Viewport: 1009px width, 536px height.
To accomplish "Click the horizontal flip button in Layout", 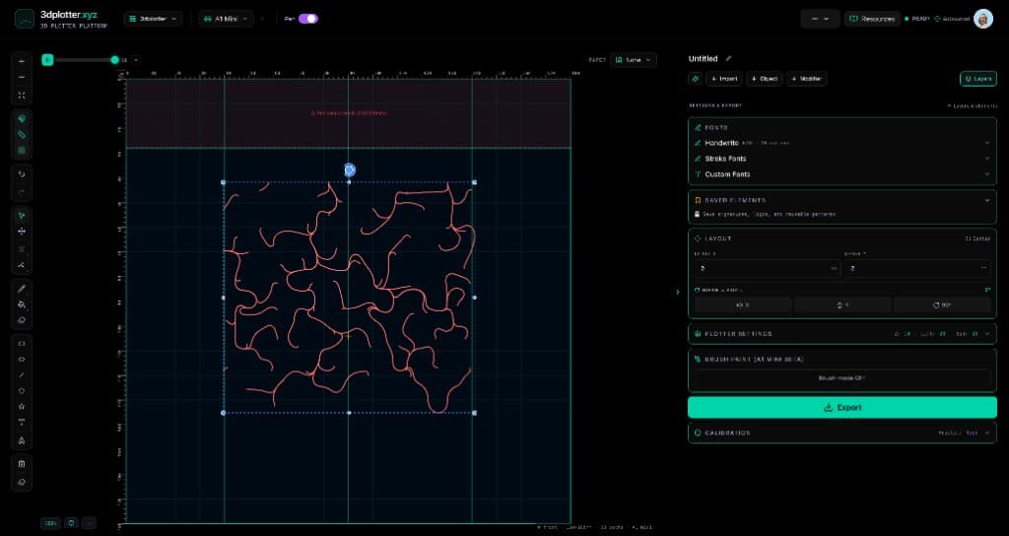I will click(x=743, y=305).
